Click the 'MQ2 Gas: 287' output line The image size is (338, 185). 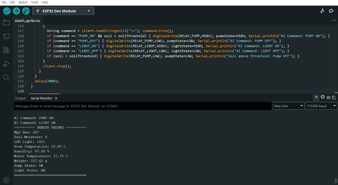27,132
